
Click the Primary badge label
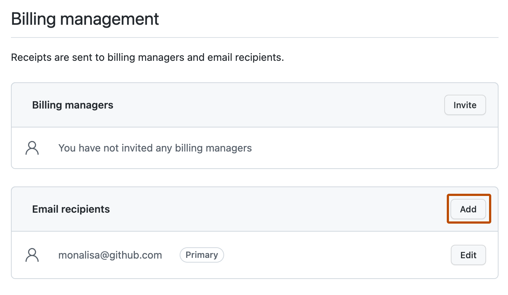(202, 255)
